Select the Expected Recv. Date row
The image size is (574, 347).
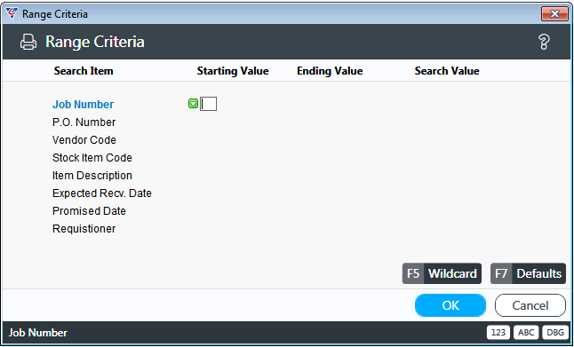(x=102, y=193)
